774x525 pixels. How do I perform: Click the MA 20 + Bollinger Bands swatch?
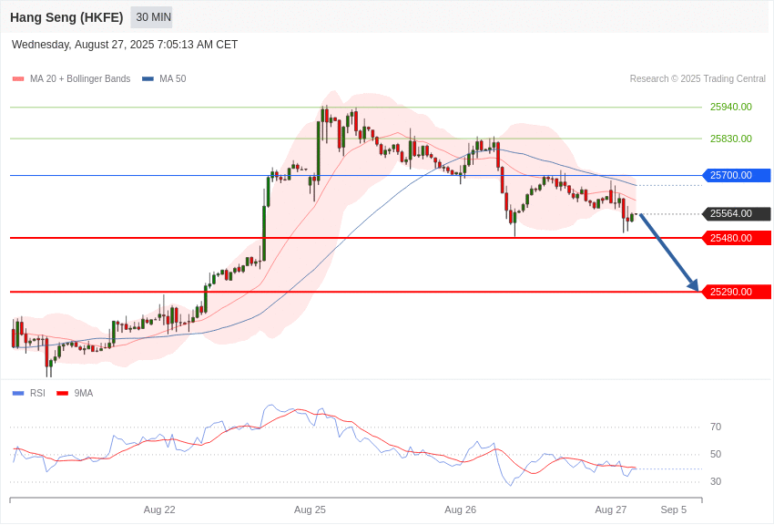pos(18,78)
